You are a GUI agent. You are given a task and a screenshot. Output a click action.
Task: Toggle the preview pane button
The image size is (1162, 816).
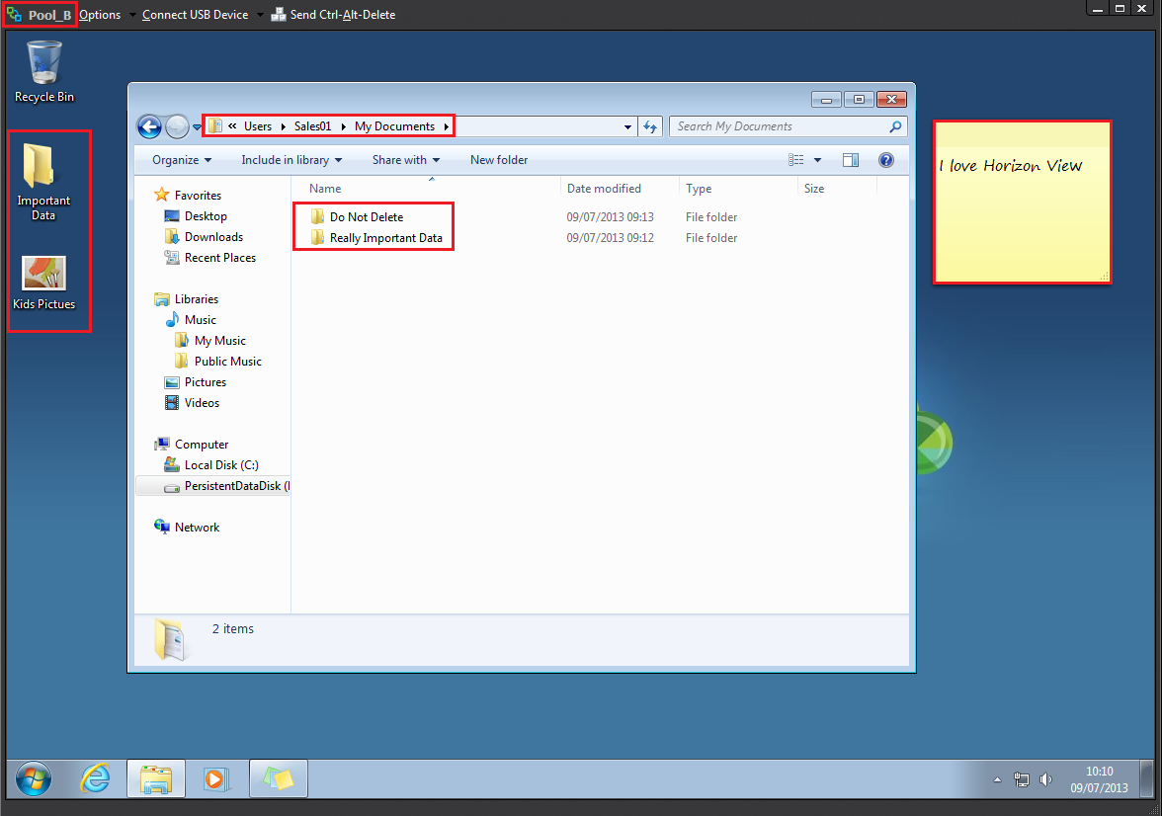click(851, 160)
